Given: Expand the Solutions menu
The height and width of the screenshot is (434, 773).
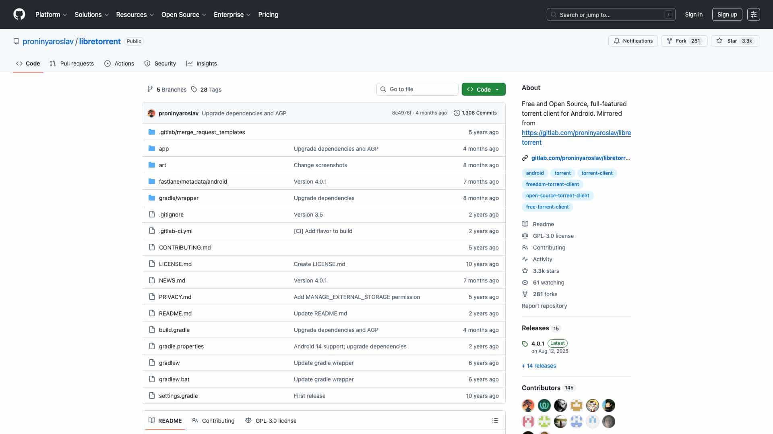Looking at the screenshot, I should pyautogui.click(x=92, y=14).
